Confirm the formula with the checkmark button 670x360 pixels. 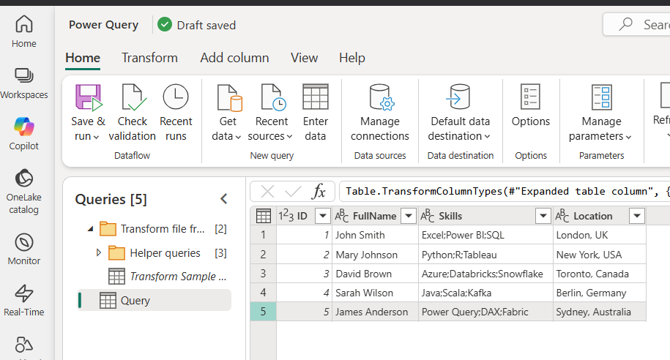tap(293, 192)
